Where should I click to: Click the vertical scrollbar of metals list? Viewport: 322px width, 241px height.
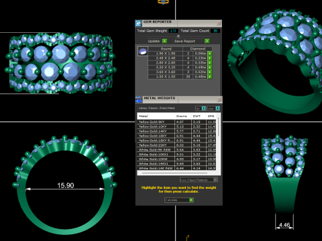218,127
